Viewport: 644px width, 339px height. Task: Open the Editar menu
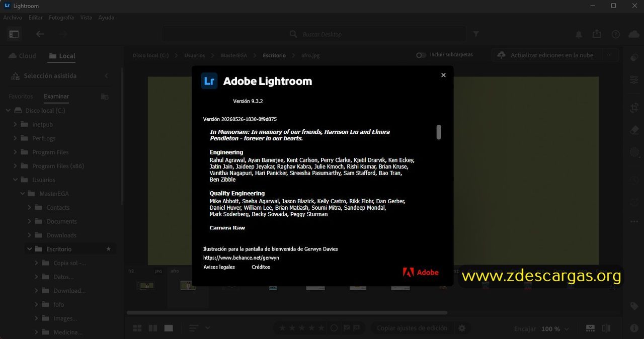point(36,18)
